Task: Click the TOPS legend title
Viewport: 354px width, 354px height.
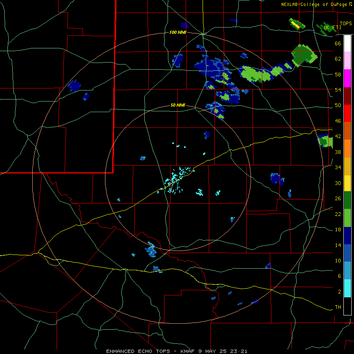Action: 346,23
